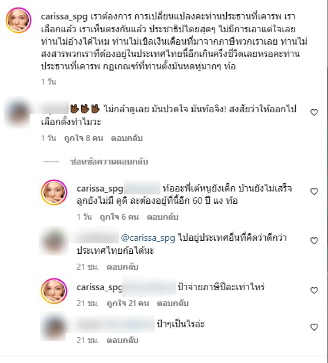
Task: Open carissa_spg avatar on the tax reply
Action: click(x=54, y=291)
